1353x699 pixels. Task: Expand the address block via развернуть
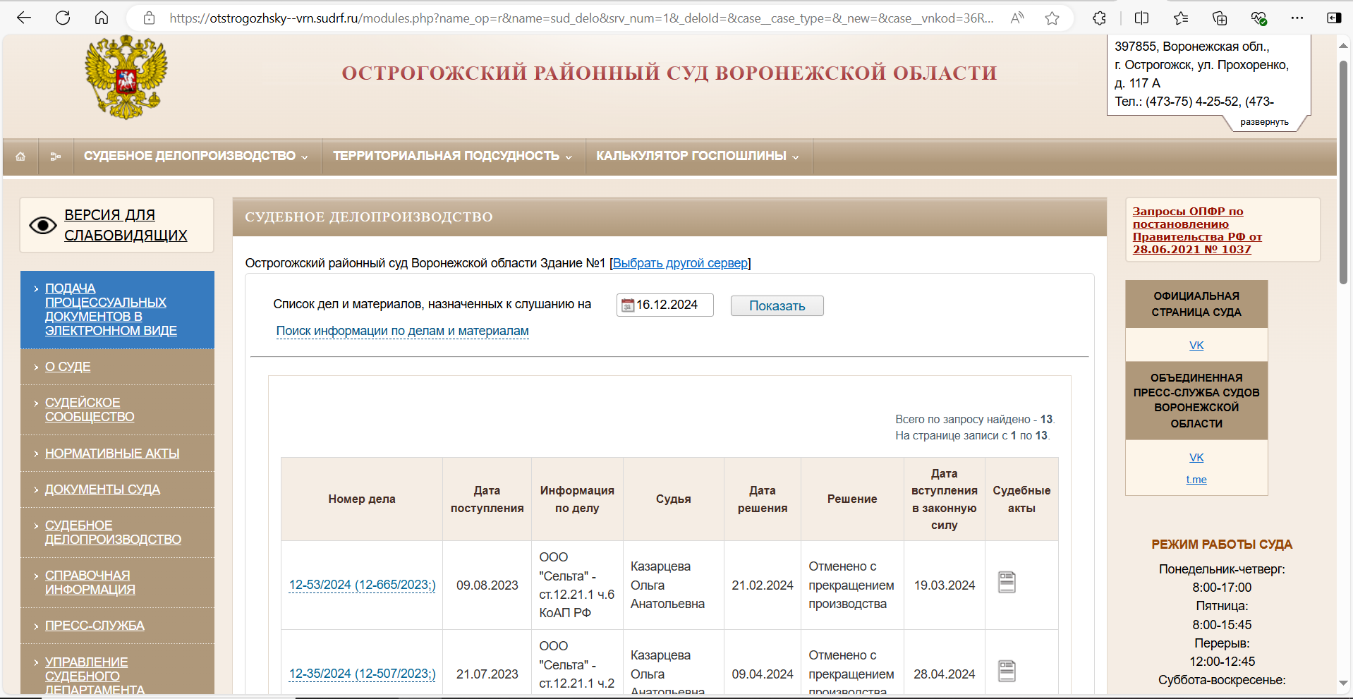click(x=1264, y=122)
